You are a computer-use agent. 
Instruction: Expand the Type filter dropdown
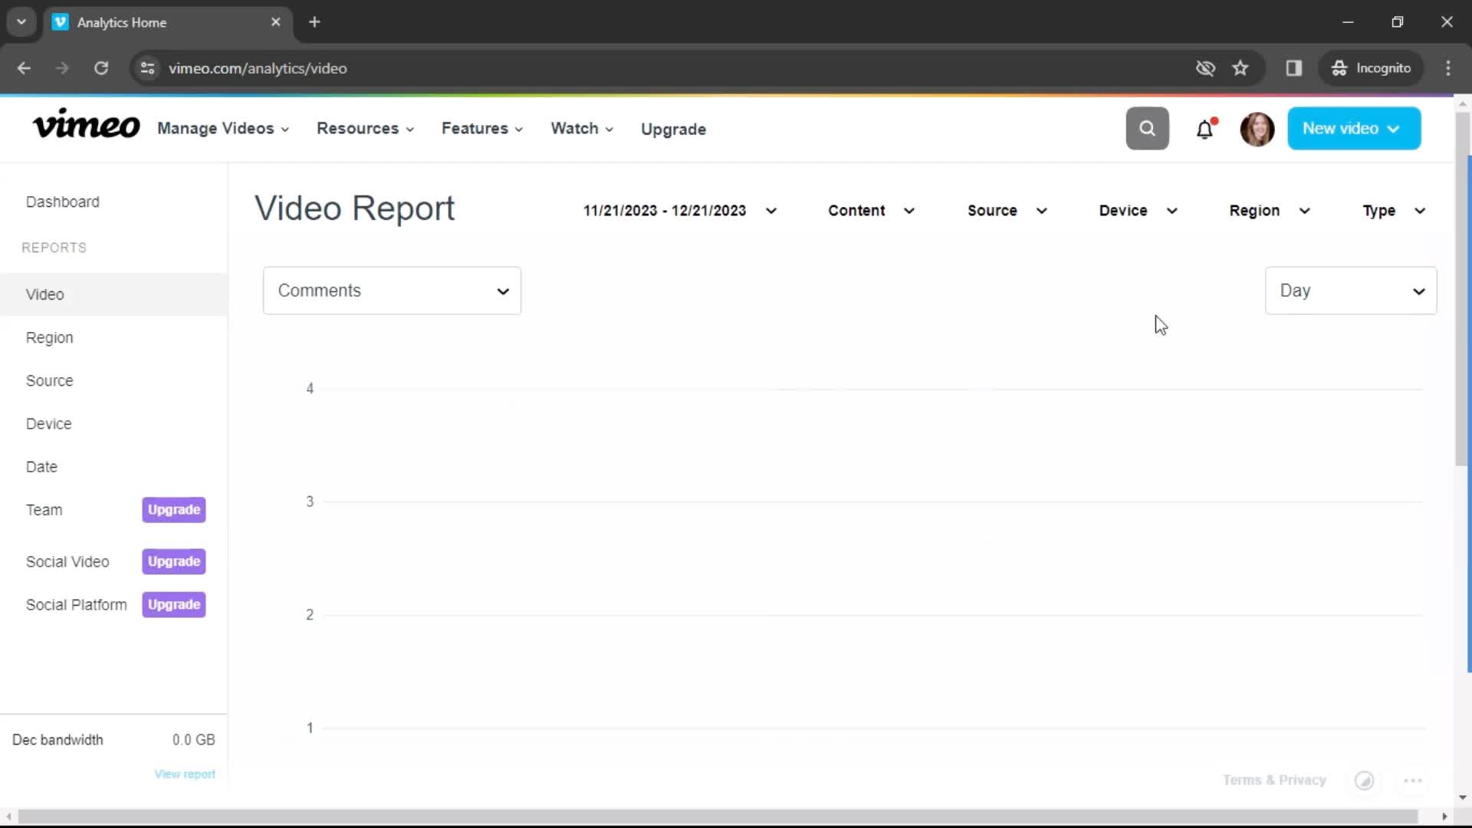click(x=1394, y=211)
